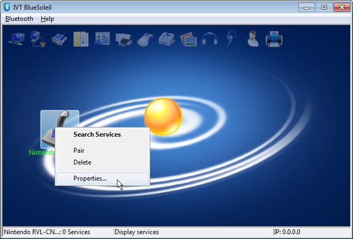The height and width of the screenshot is (239, 353).
Task: Click the Headset earpiece service icon
Action: pos(231,39)
